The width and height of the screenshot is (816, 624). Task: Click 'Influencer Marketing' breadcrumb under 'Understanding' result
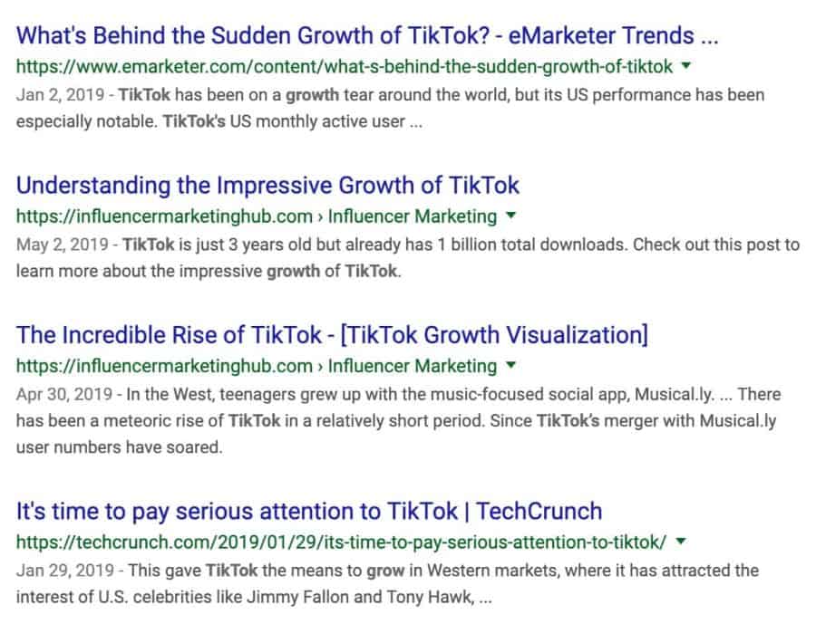click(413, 216)
